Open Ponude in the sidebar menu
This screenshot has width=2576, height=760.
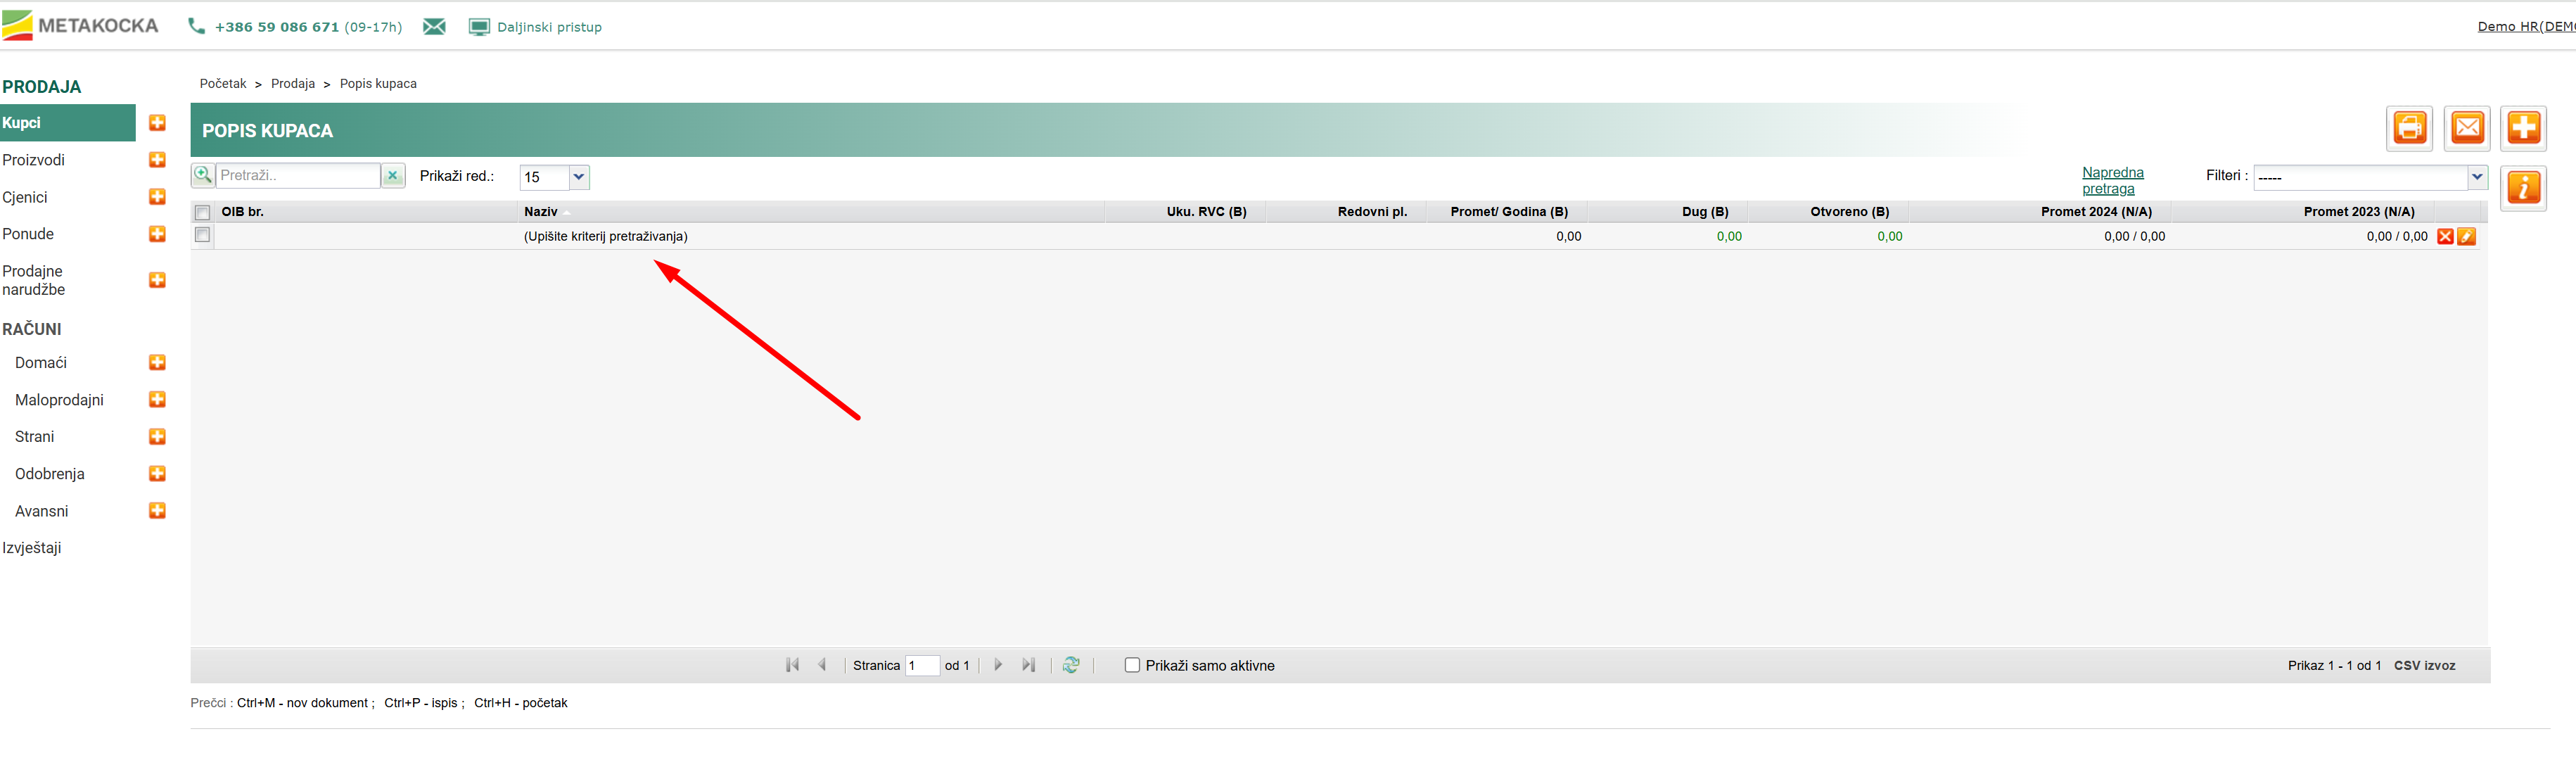pos(28,234)
